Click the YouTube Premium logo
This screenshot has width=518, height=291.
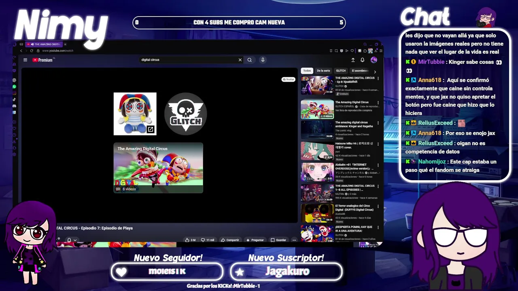pos(43,60)
